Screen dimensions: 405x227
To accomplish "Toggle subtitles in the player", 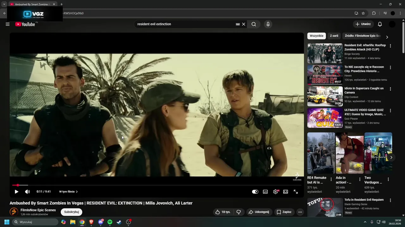I will tap(265, 192).
